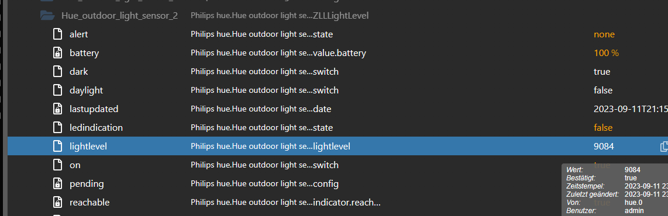Click the alert state file icon

(57, 34)
